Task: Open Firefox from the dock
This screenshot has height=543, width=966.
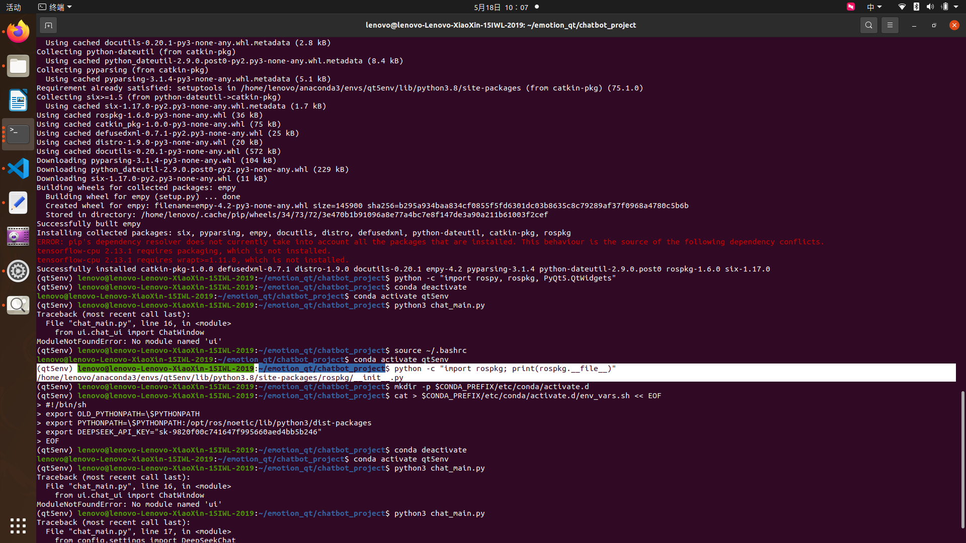Action: (x=18, y=32)
